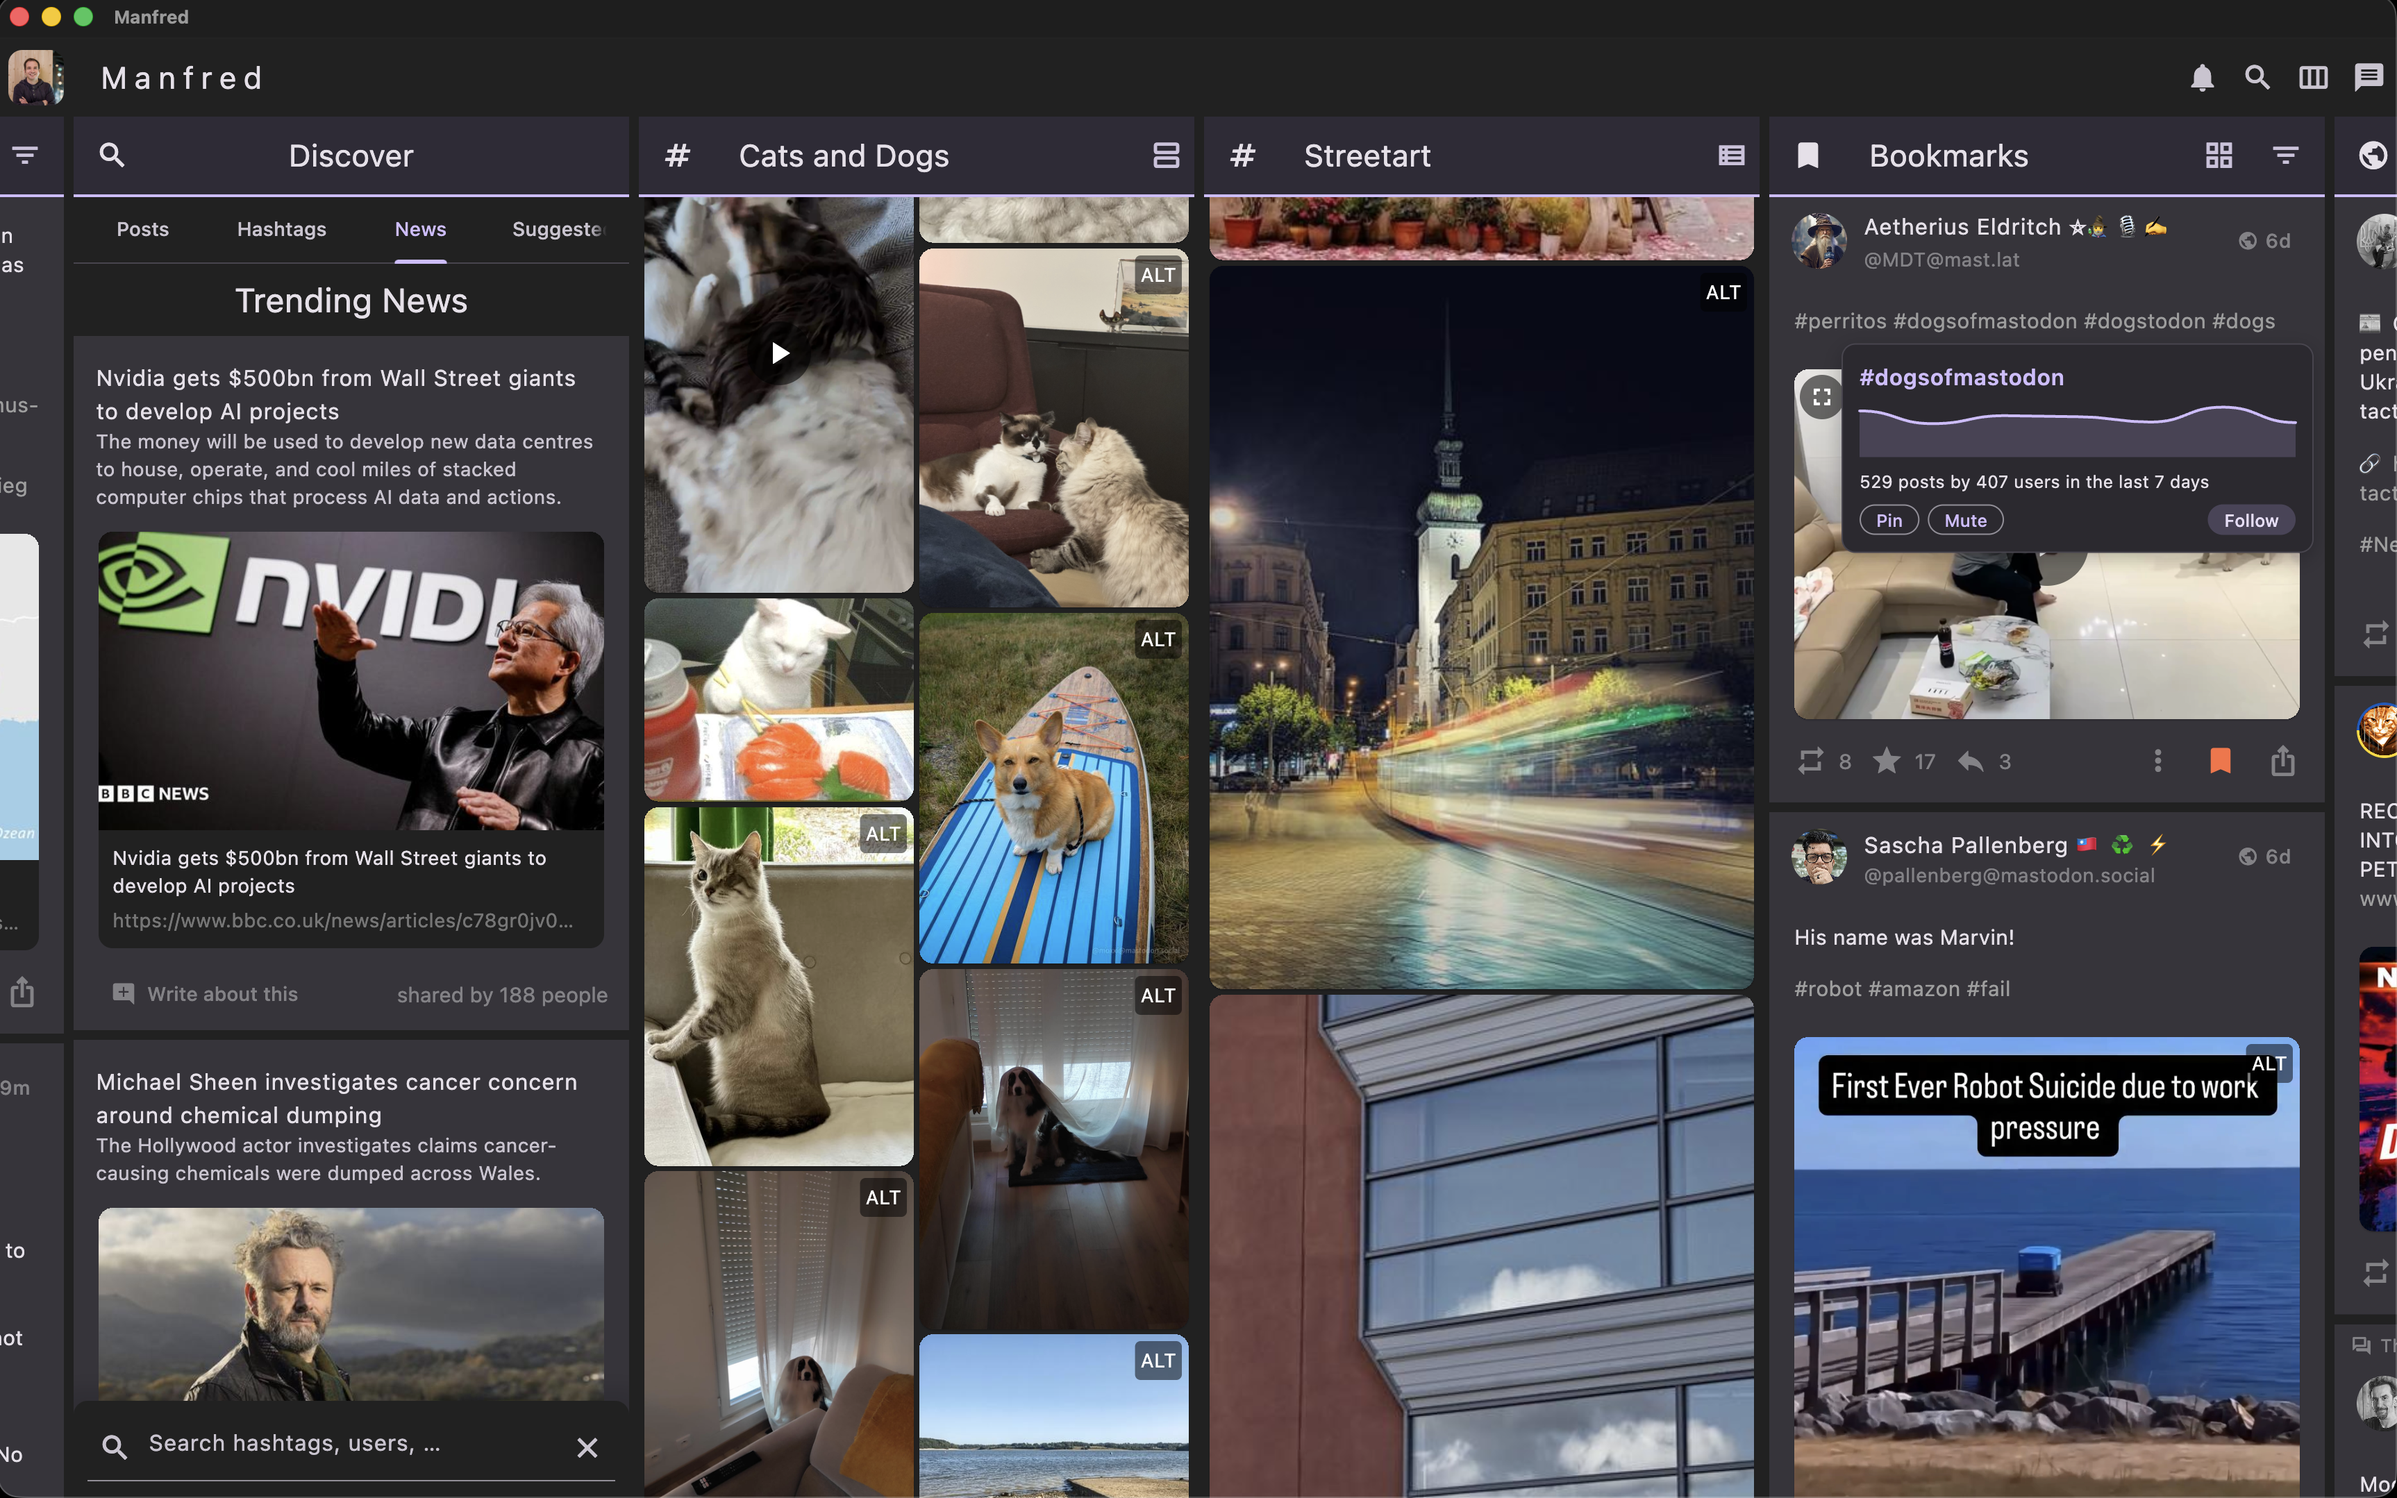Toggle grid view in Bookmarks header

pos(2219,155)
